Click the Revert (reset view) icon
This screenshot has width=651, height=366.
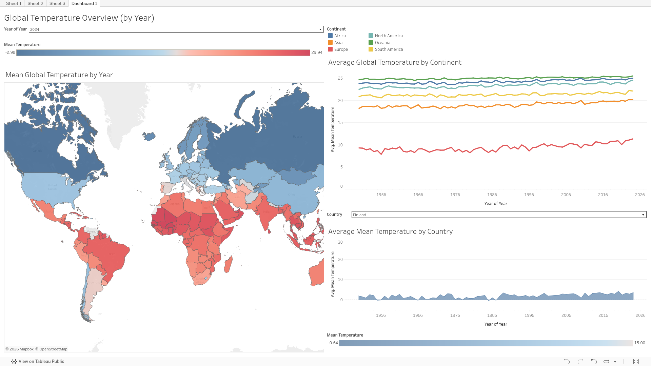[x=594, y=362]
